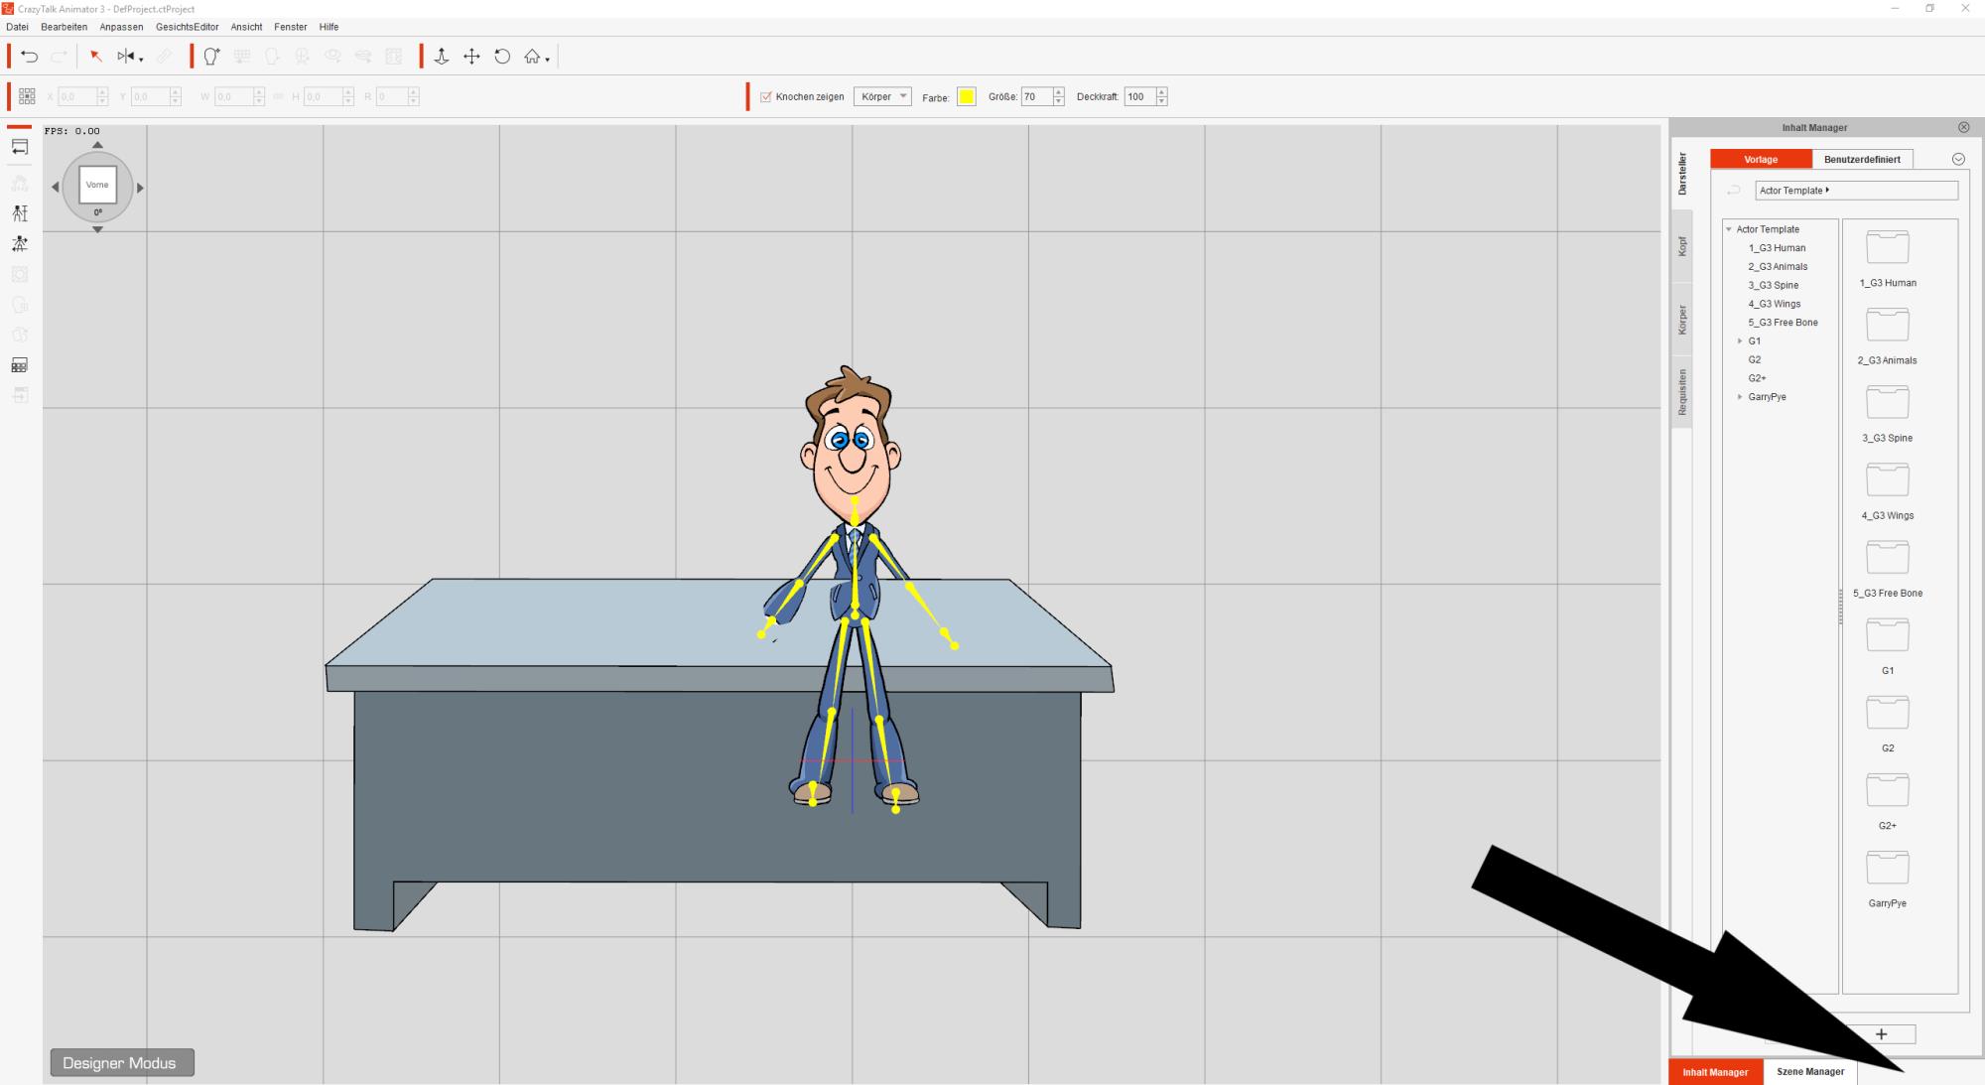Open the bone height editor icon
The width and height of the screenshot is (1985, 1085).
pos(20,213)
